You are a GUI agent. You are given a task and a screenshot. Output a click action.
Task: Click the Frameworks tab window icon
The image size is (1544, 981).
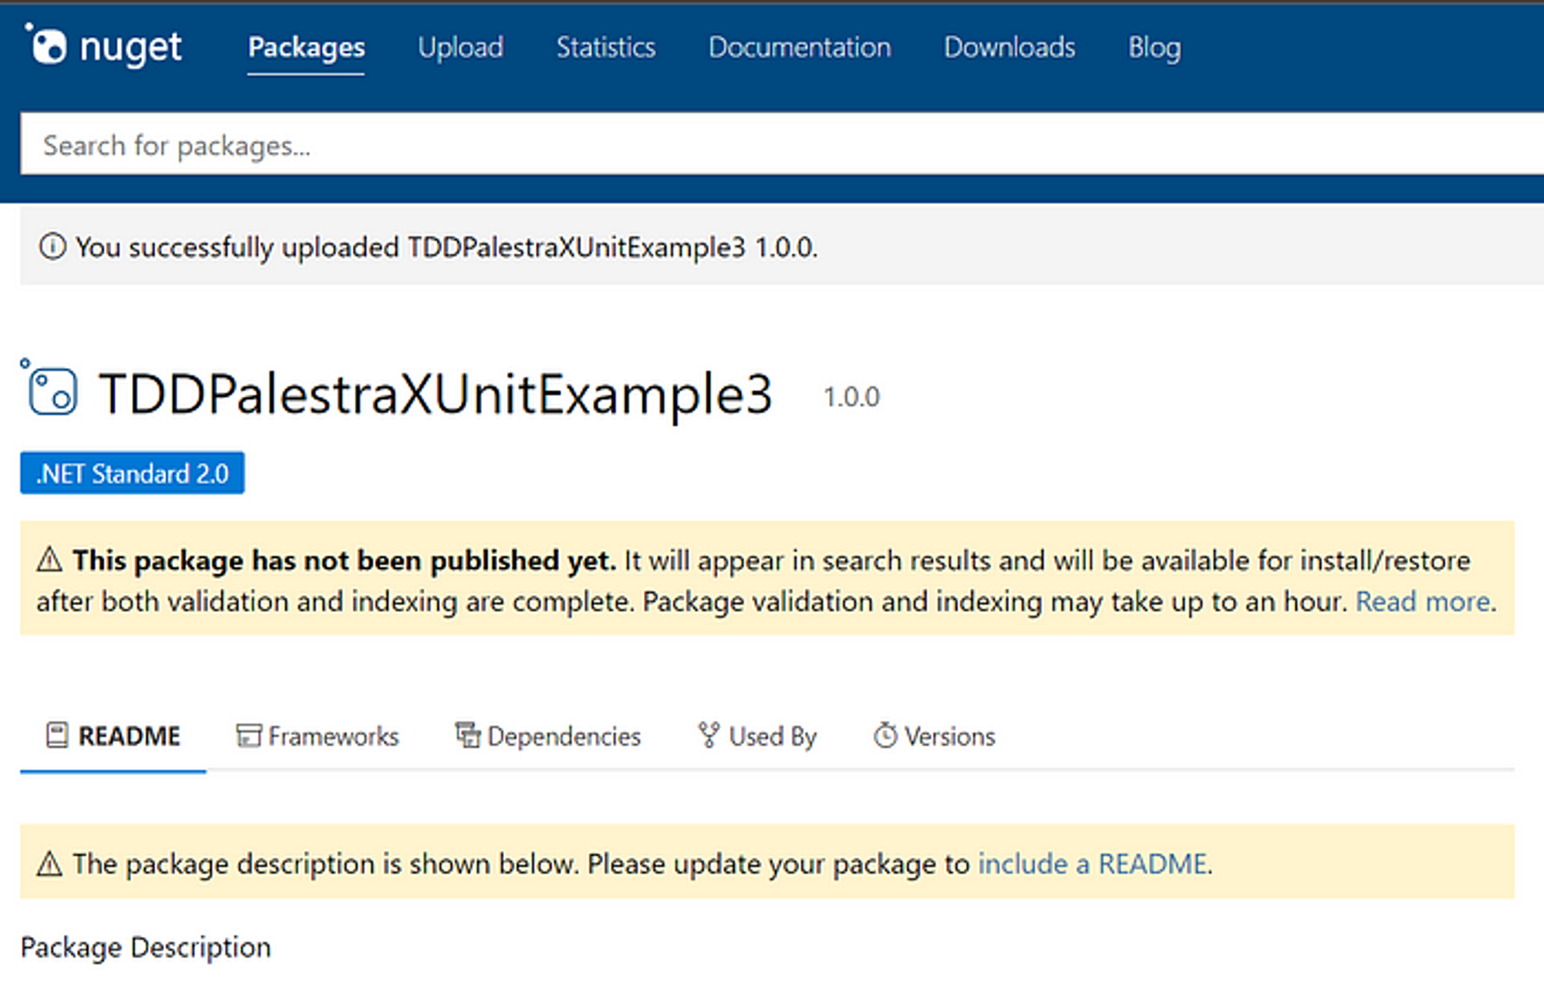[248, 736]
